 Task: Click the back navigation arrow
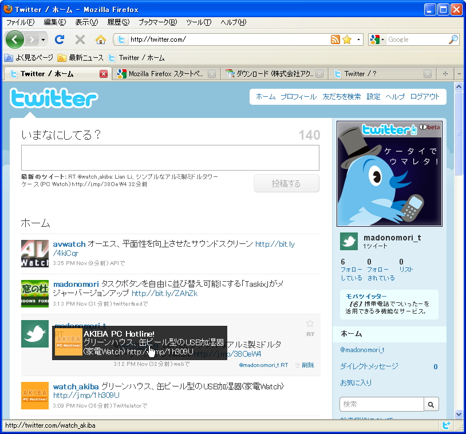point(15,40)
